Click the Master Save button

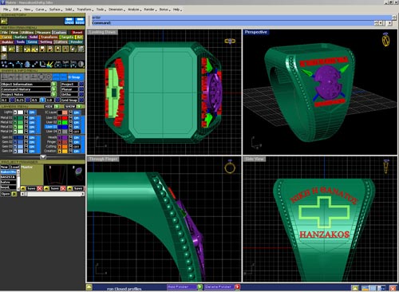[31, 188]
